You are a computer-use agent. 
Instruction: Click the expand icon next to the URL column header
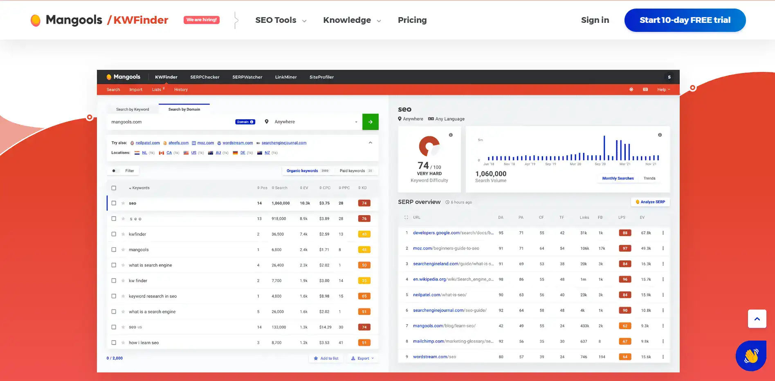coord(406,217)
